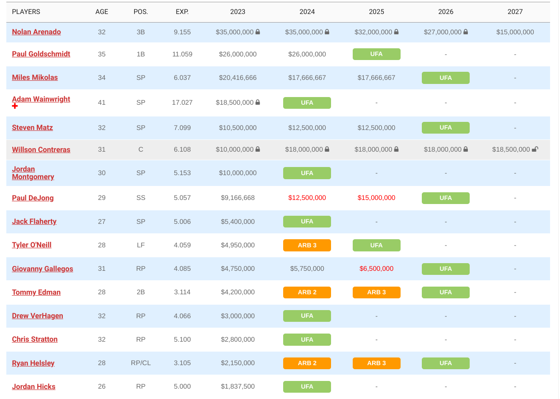Click the PLAYERS column header

pyautogui.click(x=26, y=12)
